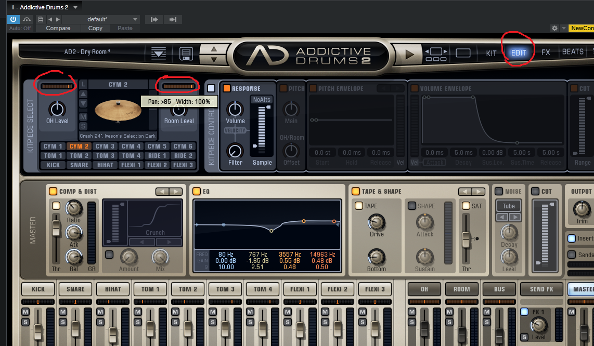
Task: Click the preset document icon in header
Action: click(x=41, y=19)
